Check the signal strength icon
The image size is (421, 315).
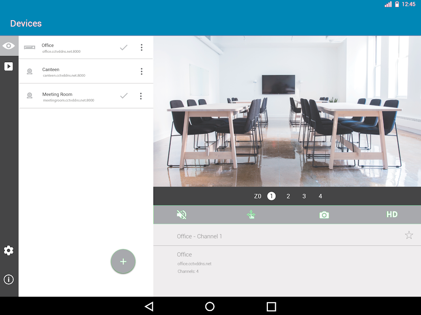click(x=388, y=4)
